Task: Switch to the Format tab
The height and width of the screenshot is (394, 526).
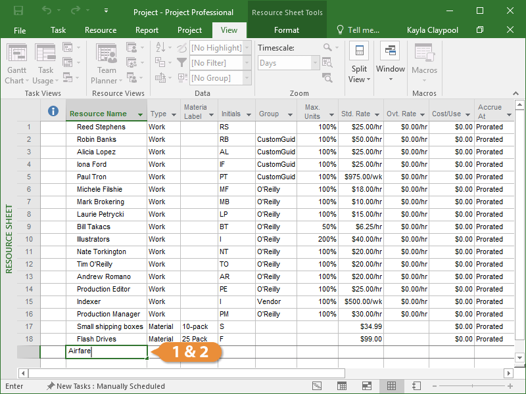Action: click(x=287, y=30)
